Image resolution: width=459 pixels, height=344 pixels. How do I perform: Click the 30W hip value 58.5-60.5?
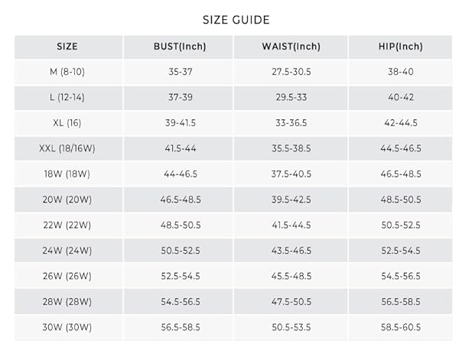click(x=401, y=327)
